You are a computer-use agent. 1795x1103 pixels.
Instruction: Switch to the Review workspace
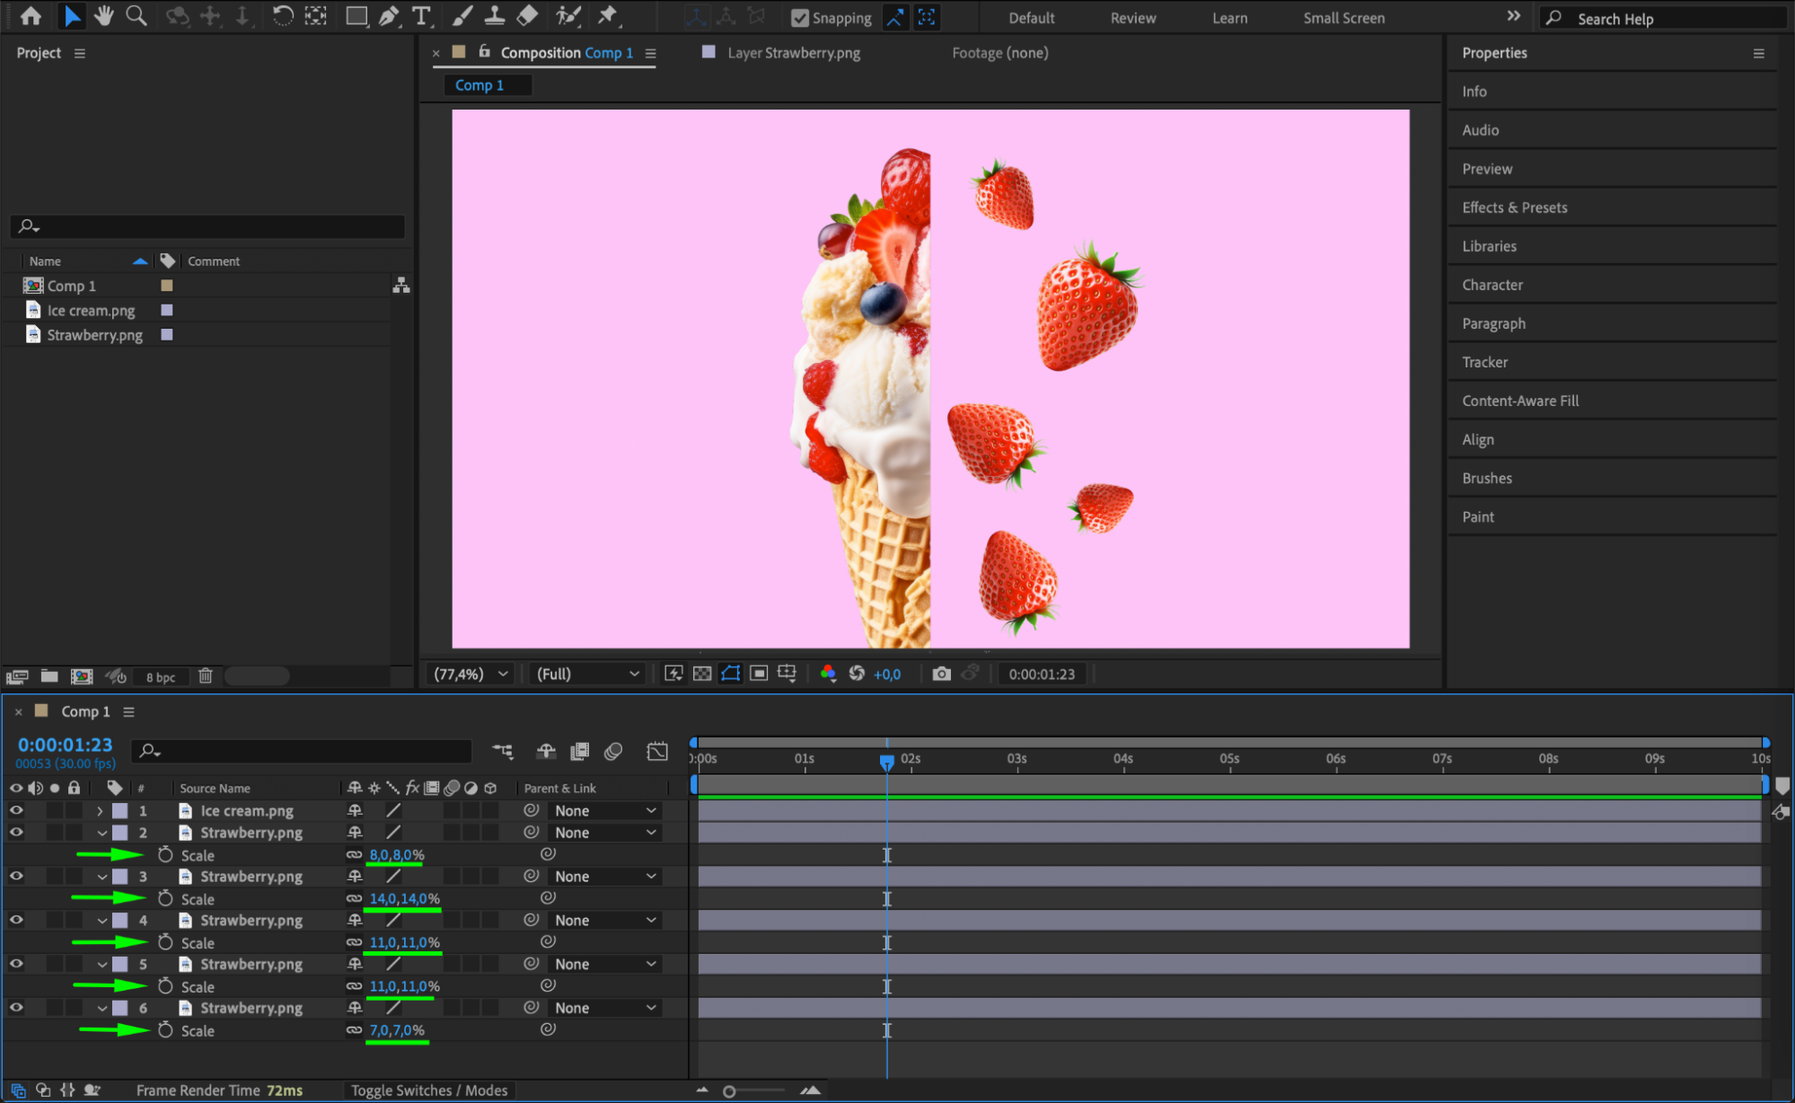pos(1132,18)
